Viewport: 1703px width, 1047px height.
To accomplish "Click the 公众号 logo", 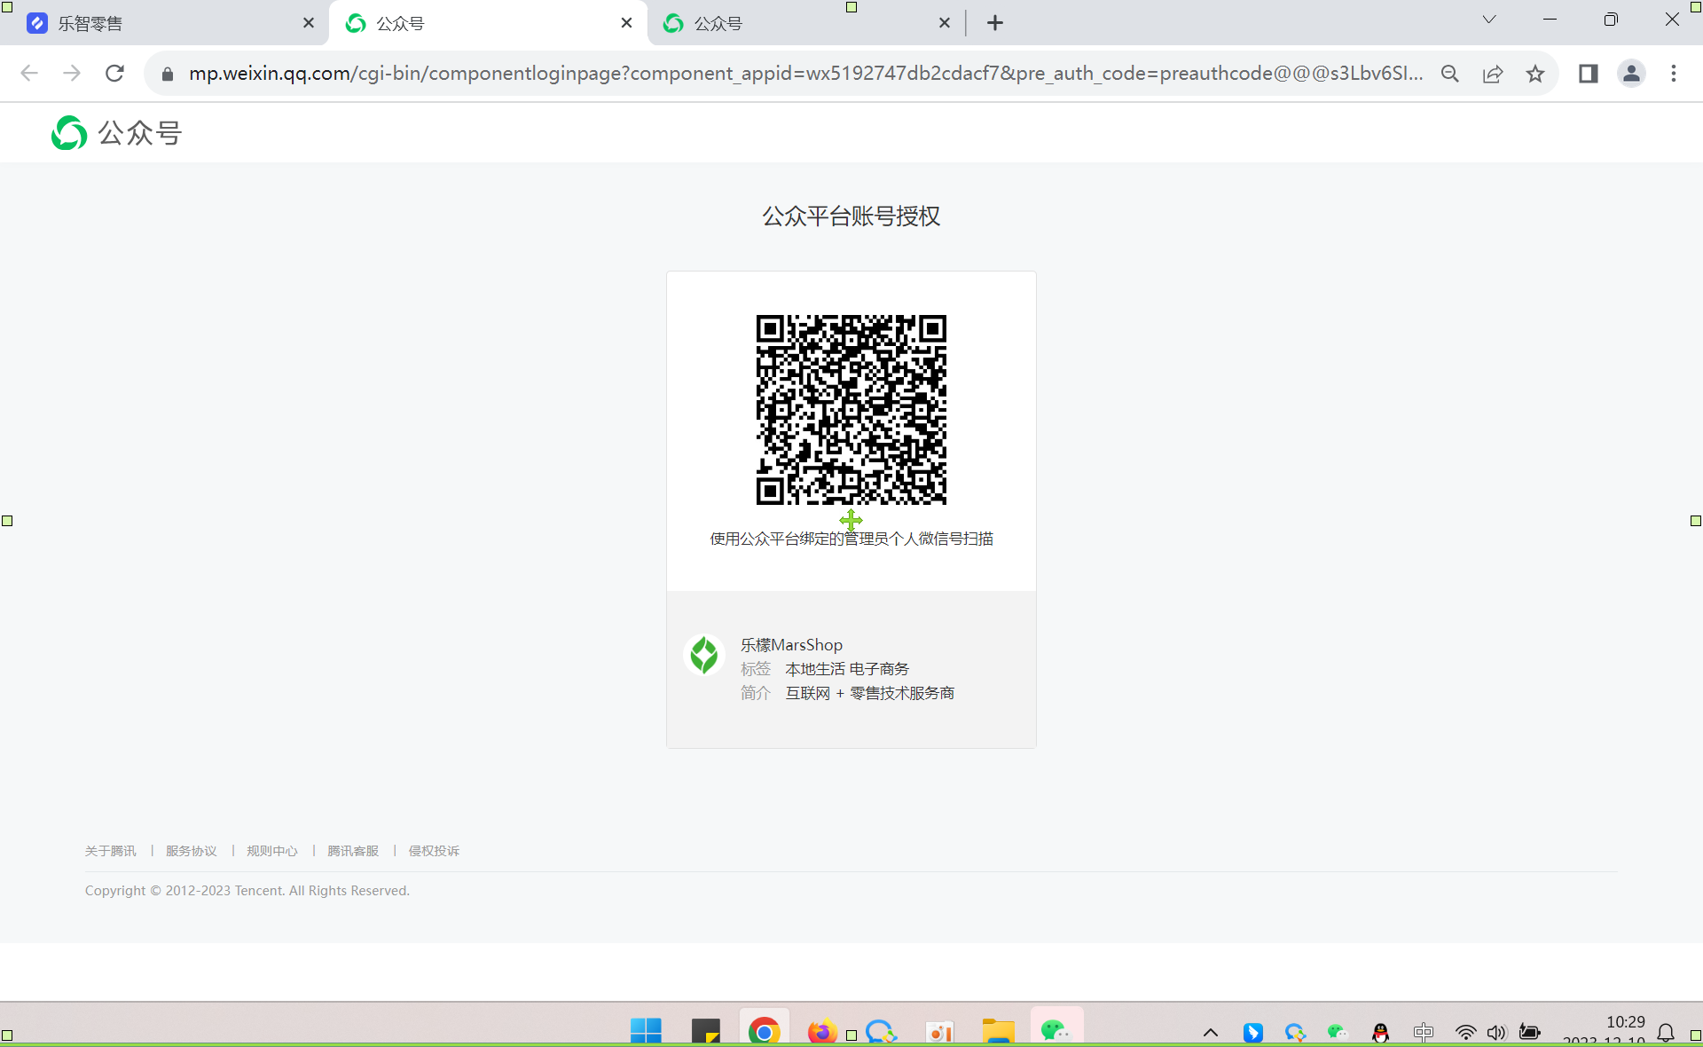I will [x=116, y=133].
